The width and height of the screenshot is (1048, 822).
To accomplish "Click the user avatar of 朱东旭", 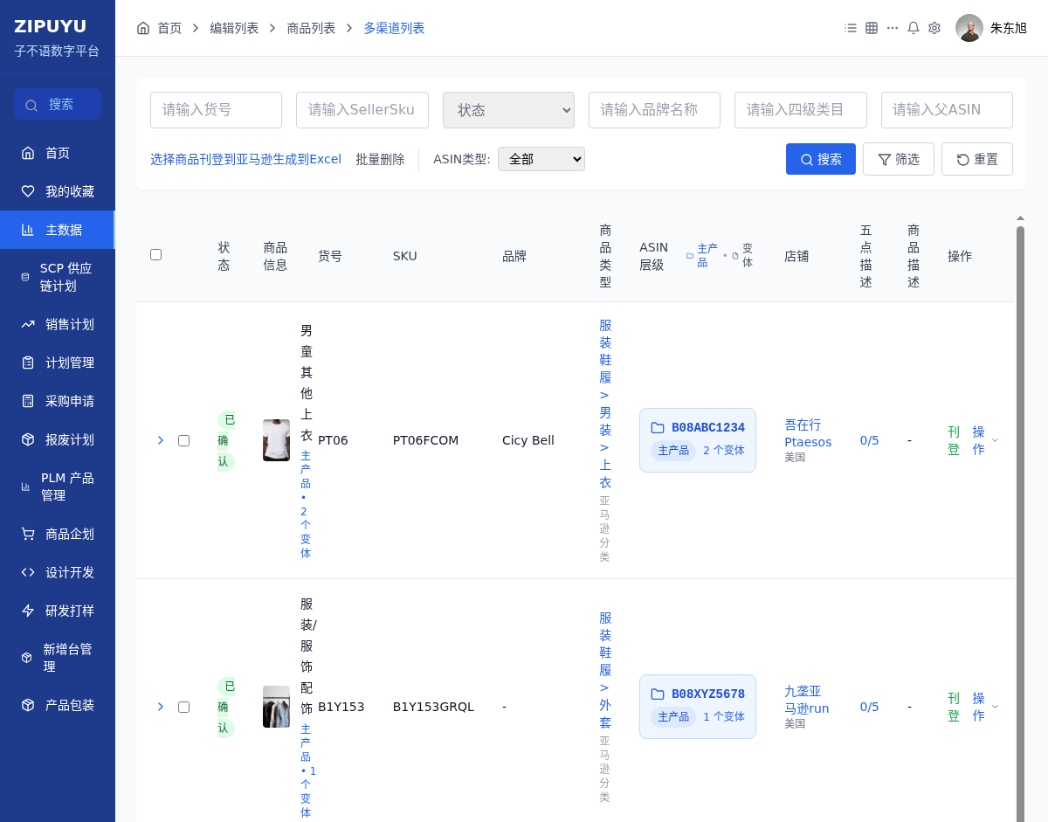I will [969, 28].
